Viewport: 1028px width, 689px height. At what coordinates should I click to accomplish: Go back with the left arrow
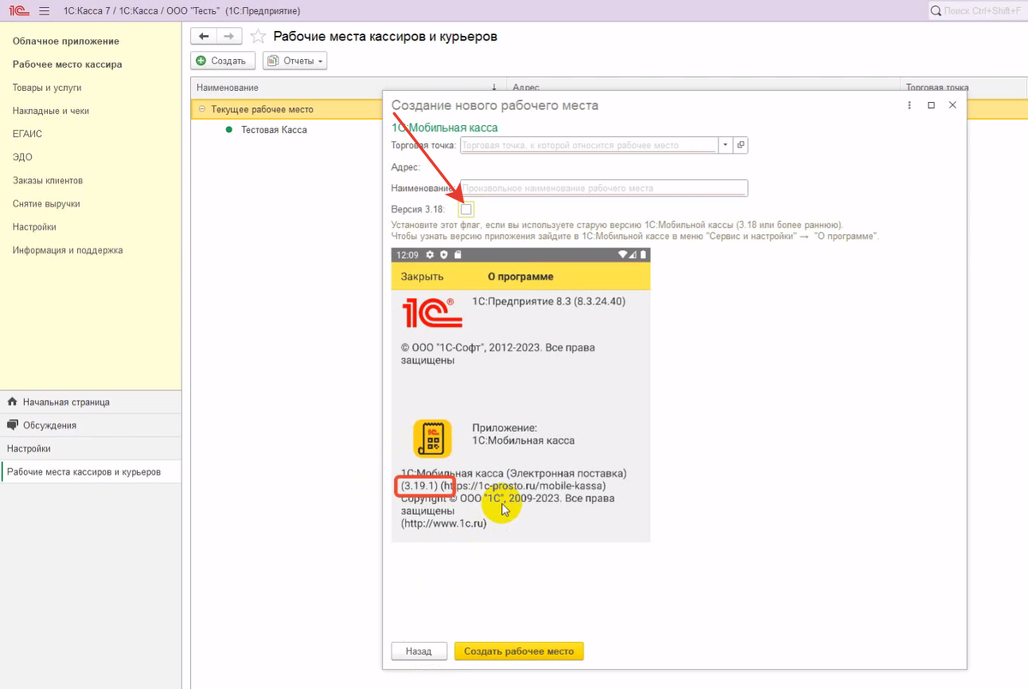click(203, 37)
